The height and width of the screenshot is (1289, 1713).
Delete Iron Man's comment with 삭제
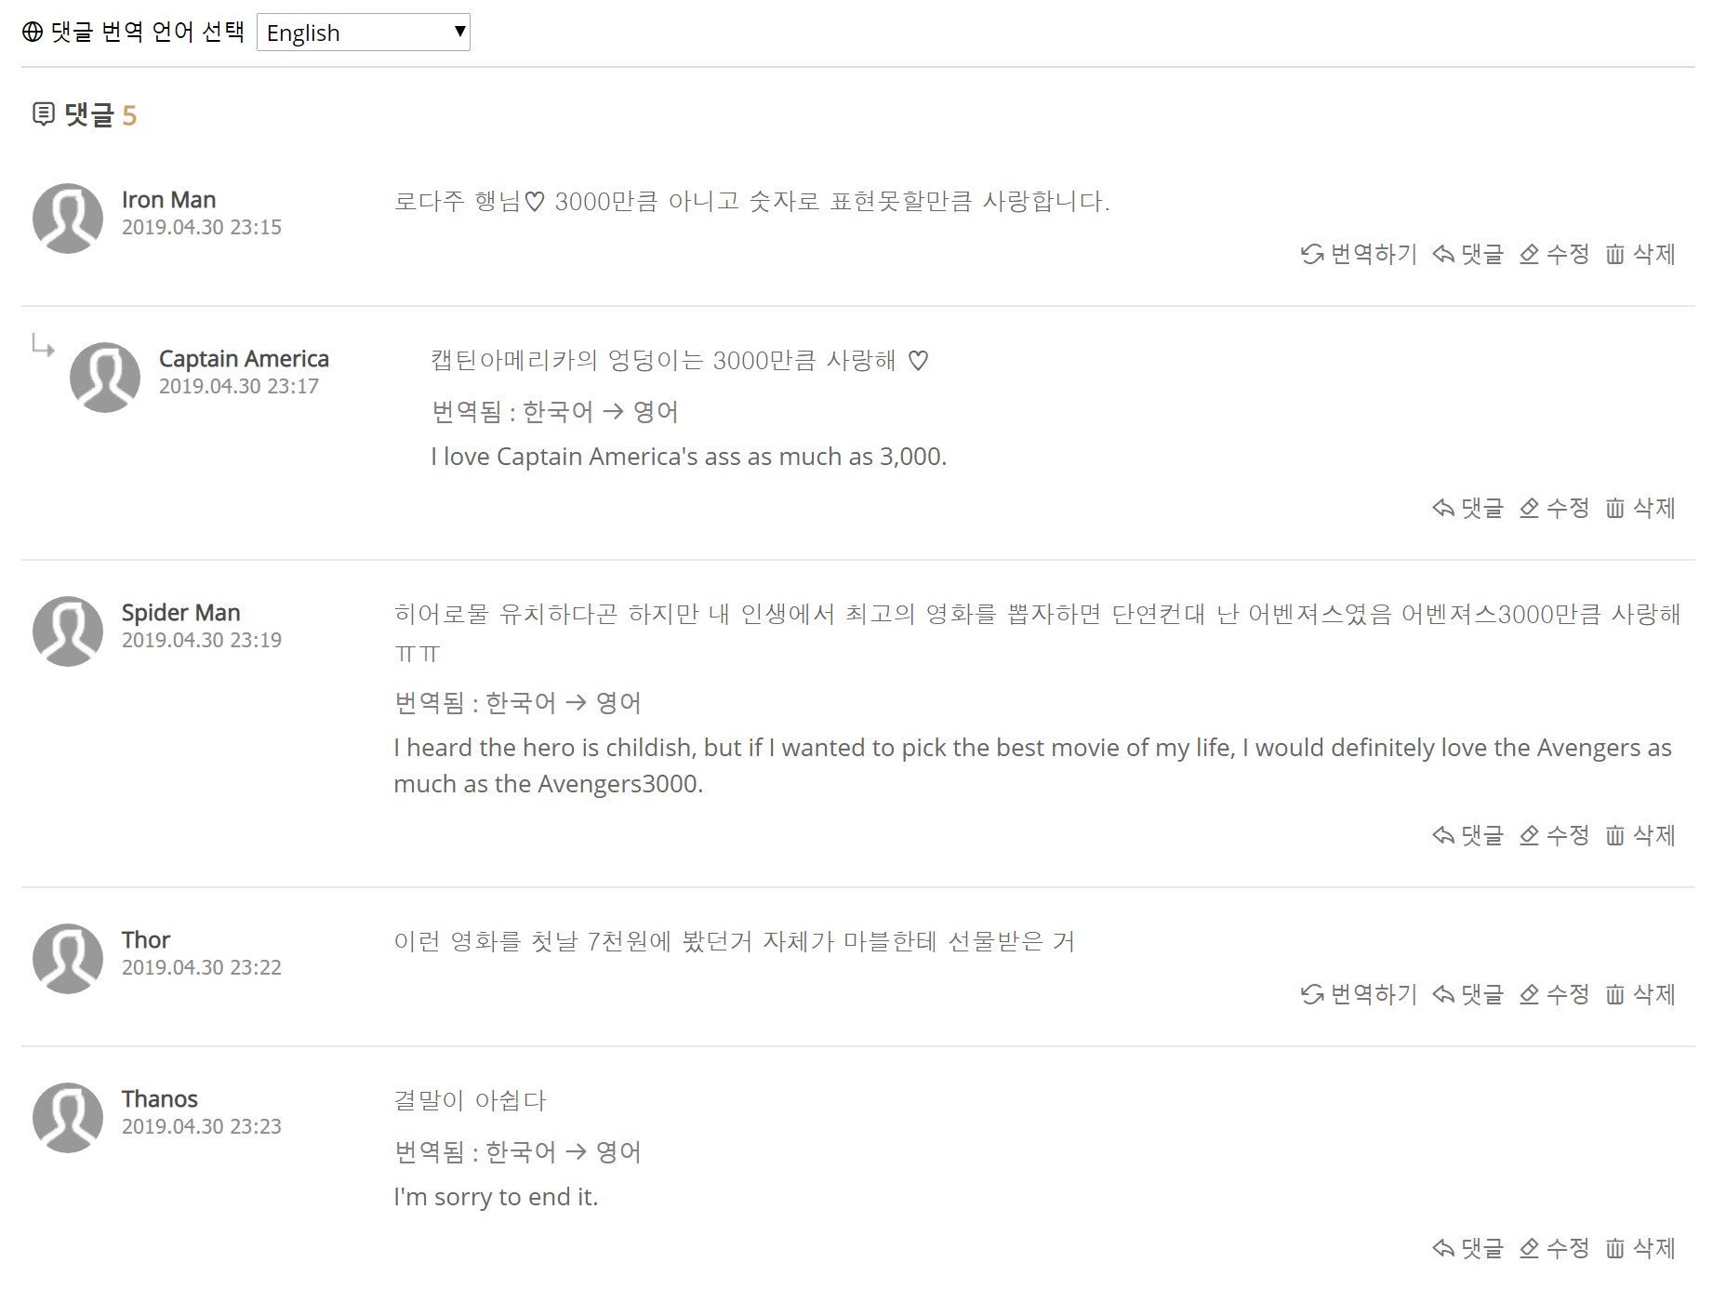coord(1640,254)
